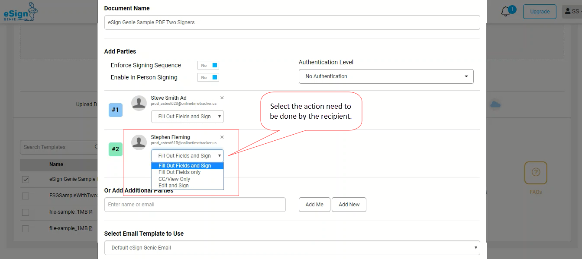This screenshot has height=259, width=582.
Task: Click the Name column header
Action: [56, 164]
